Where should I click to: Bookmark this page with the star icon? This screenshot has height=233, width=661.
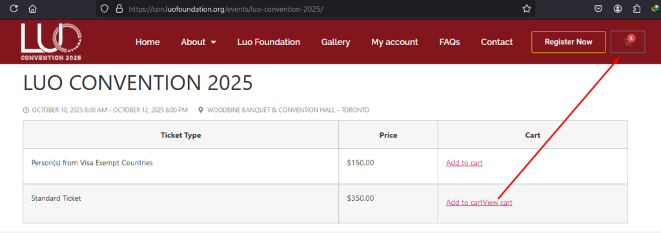527,8
